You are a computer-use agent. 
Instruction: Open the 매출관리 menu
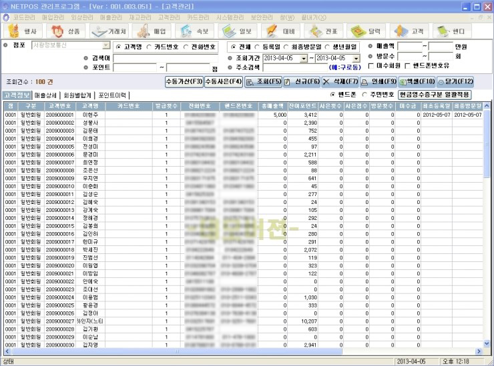click(111, 17)
